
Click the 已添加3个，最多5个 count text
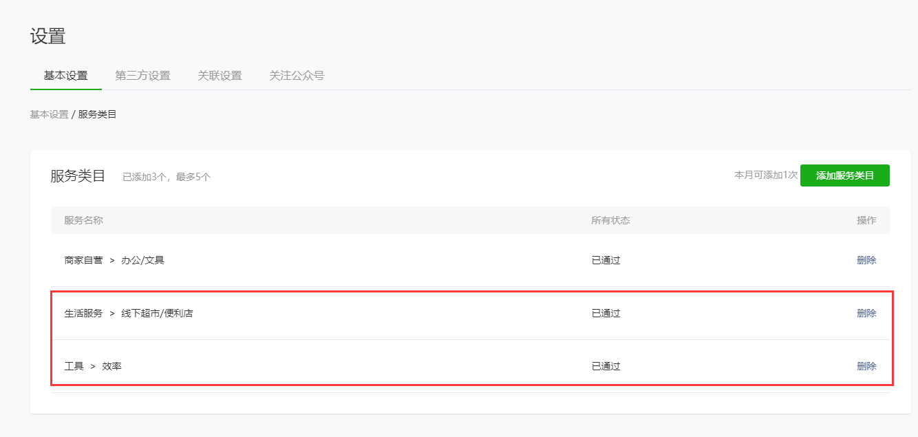click(x=167, y=177)
